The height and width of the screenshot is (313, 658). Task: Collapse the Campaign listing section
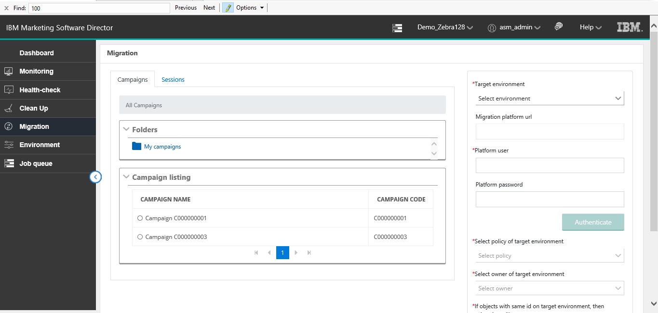(x=126, y=177)
